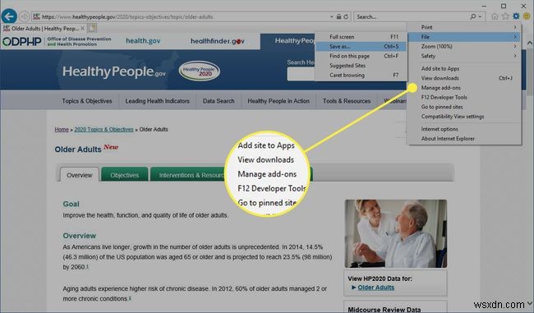534x313 pixels.
Task: Open Tools & Resources nav item
Action: tap(347, 101)
